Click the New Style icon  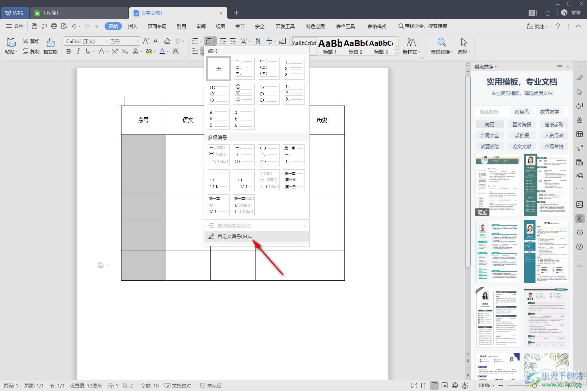point(411,42)
